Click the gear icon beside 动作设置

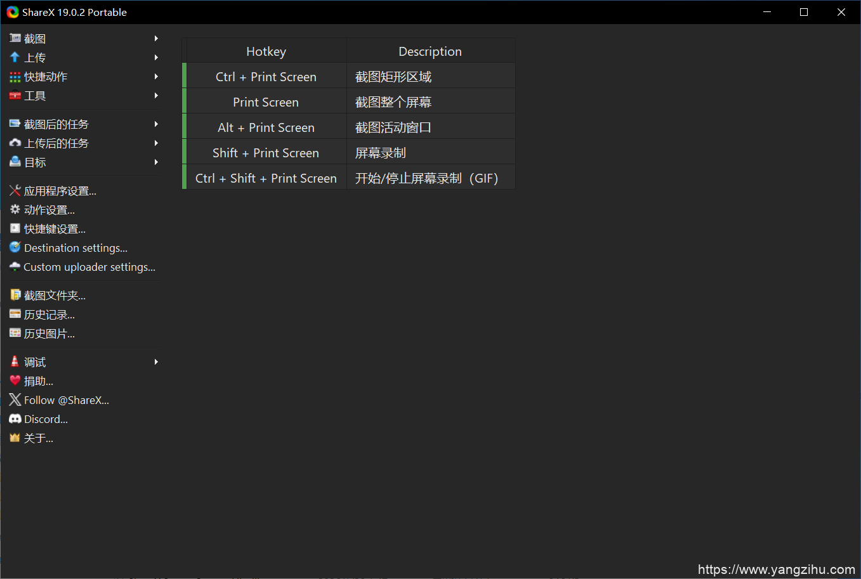tap(14, 209)
